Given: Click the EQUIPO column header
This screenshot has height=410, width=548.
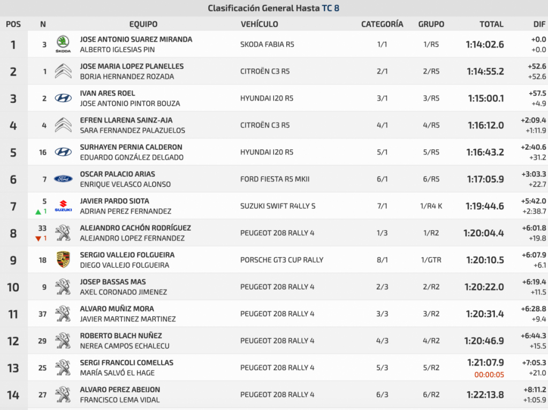Looking at the screenshot, I should click(143, 24).
